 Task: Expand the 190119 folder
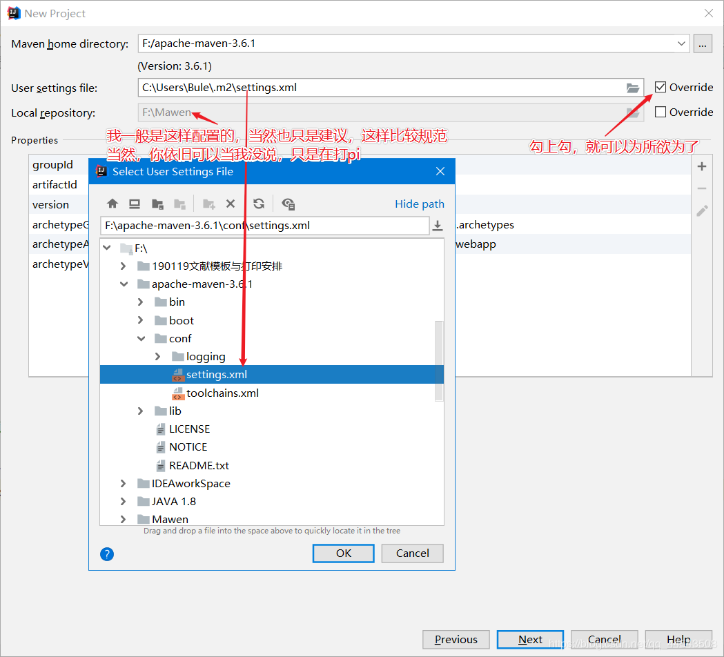(x=124, y=266)
